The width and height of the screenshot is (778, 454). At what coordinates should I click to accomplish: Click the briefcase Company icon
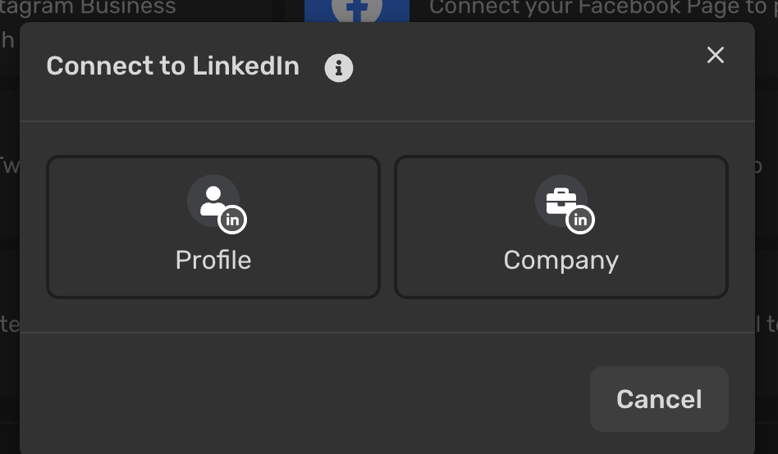[561, 201]
